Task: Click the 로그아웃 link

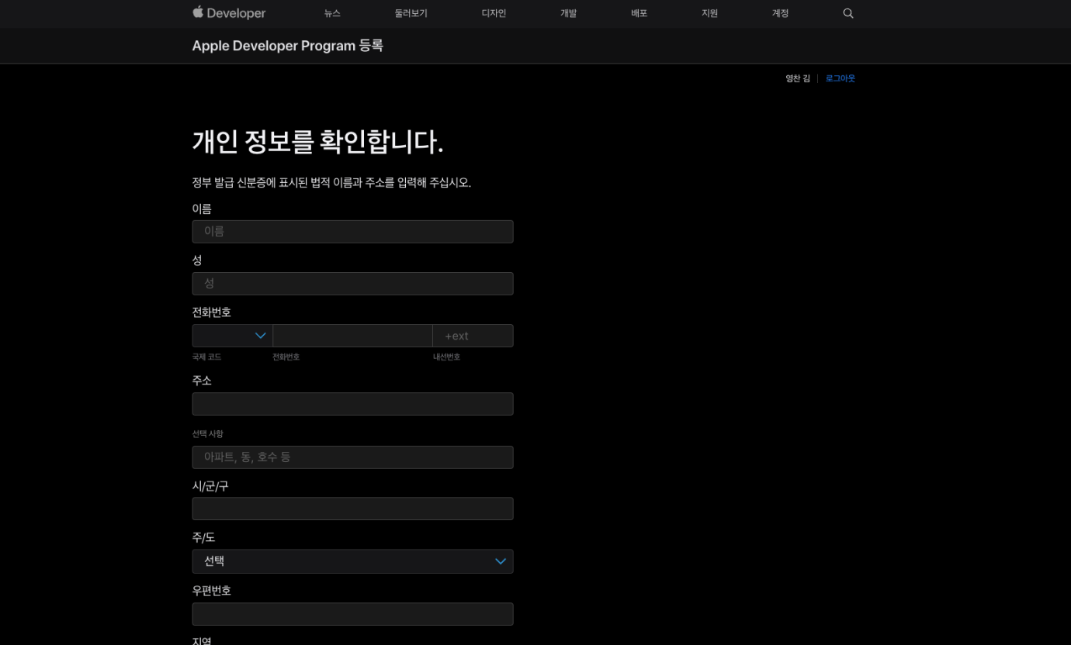Action: pos(840,78)
